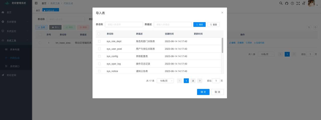Open the user avatar menu
Screen dimensions: 321x120
pos(311,3)
